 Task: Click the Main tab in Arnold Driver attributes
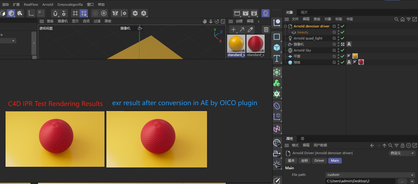335,161
